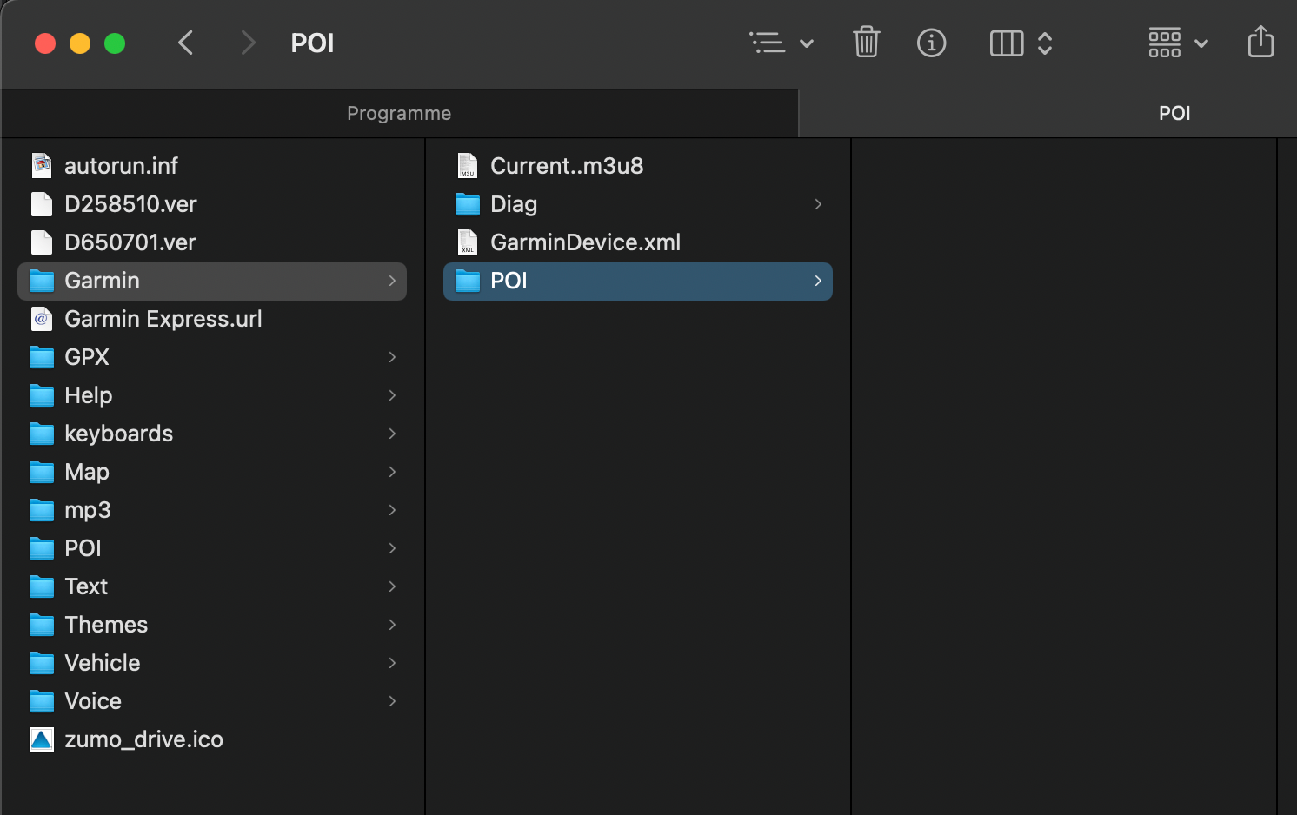This screenshot has height=815, width=1297.
Task: Click the Share icon in toolbar
Action: pos(1260,43)
